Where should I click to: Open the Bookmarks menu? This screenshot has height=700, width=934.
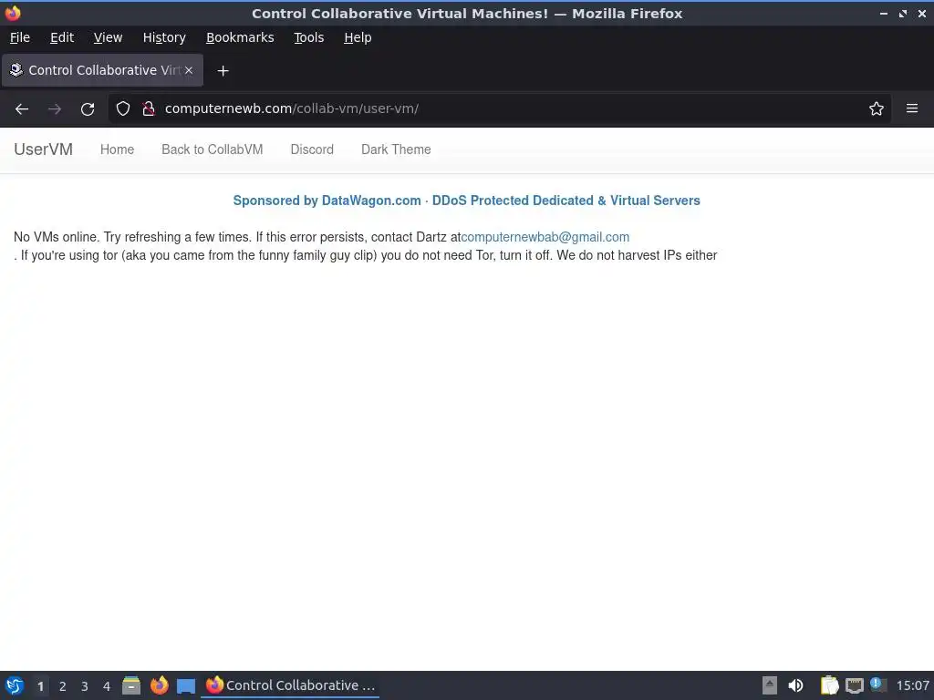tap(240, 37)
